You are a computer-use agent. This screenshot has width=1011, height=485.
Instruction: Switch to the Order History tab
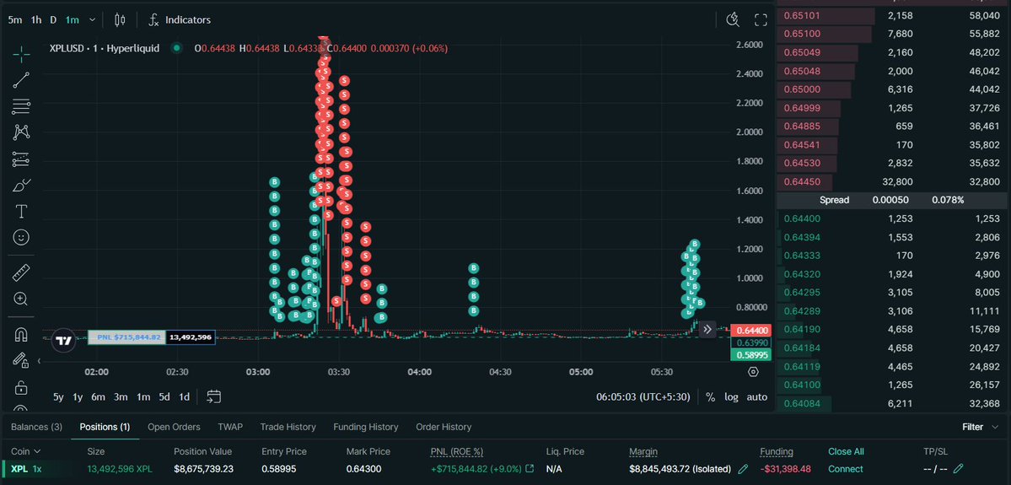(444, 427)
